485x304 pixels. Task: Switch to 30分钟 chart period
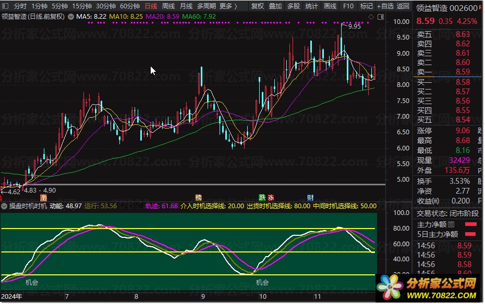tap(105, 6)
